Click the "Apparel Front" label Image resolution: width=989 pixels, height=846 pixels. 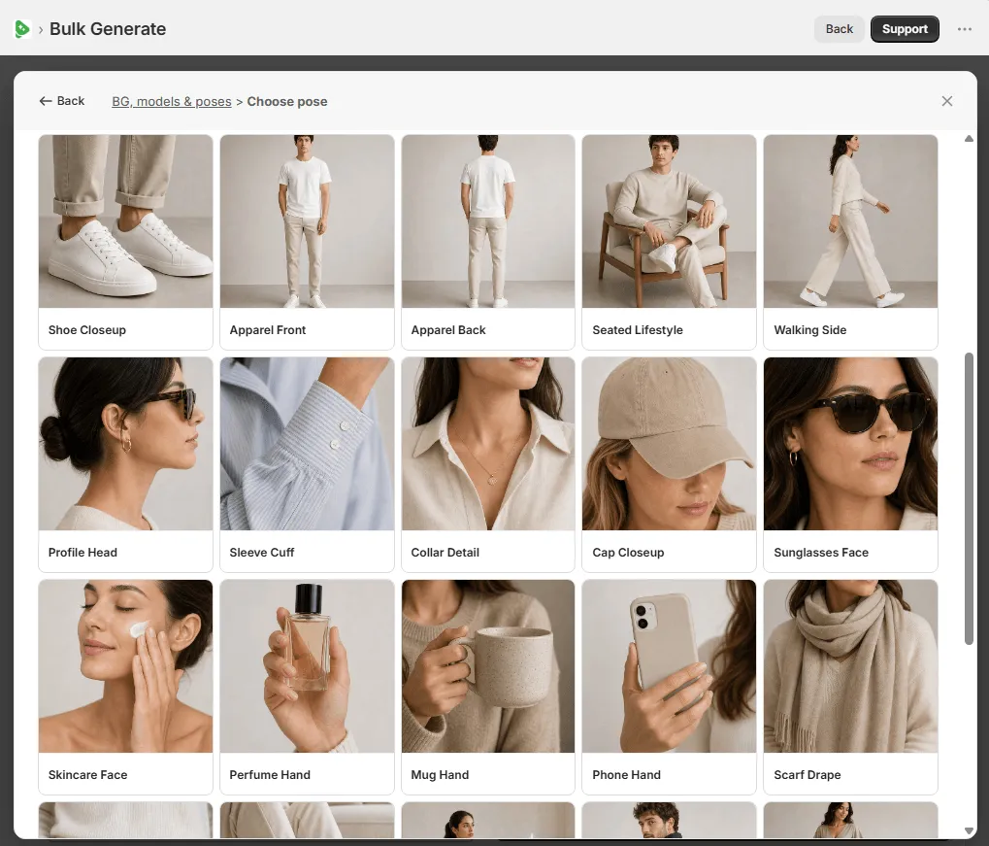(268, 329)
